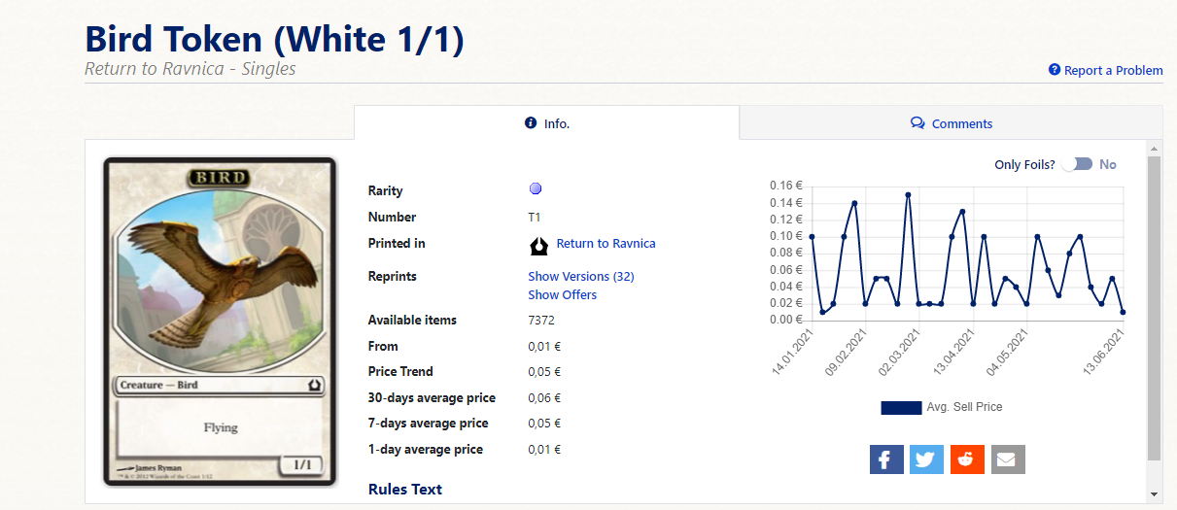
Task: Click the Bird Token (White 1/1) title
Action: tap(275, 38)
